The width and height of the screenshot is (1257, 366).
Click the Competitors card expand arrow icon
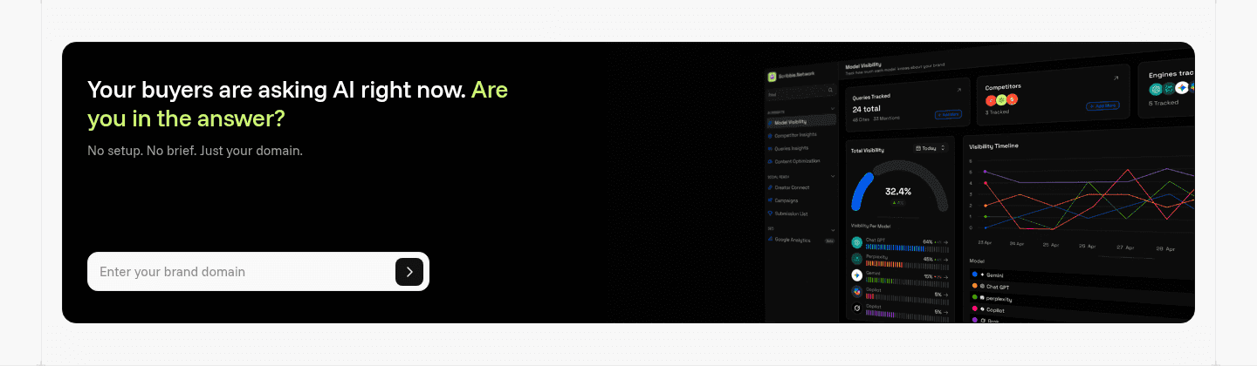click(x=1116, y=78)
